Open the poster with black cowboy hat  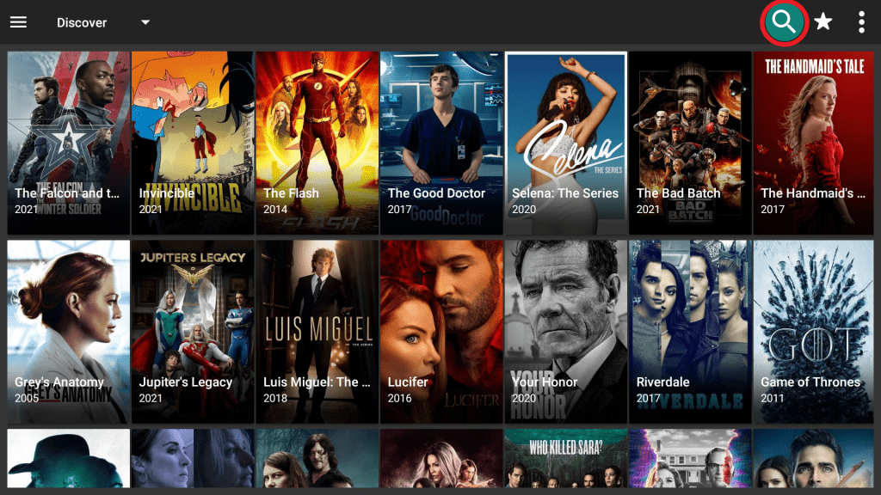(x=69, y=458)
